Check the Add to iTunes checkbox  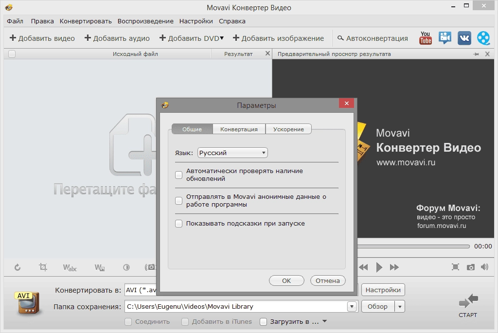pyautogui.click(x=185, y=322)
